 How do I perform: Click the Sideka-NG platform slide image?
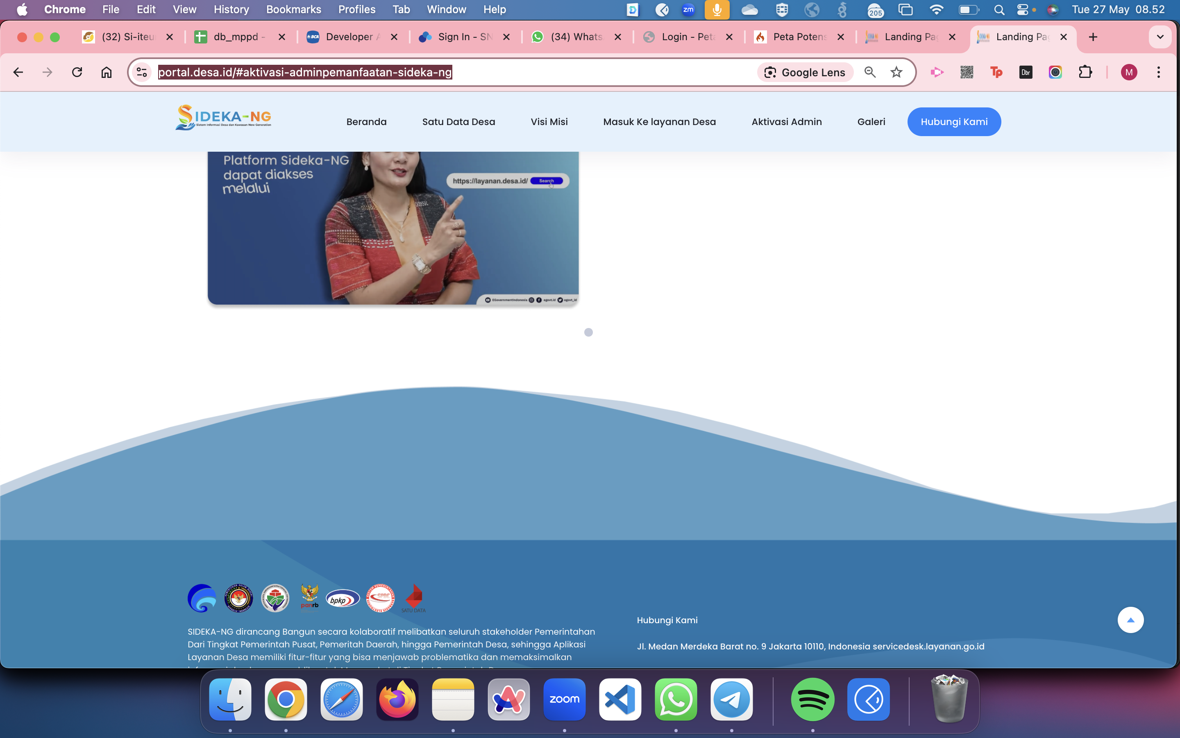pos(393,228)
